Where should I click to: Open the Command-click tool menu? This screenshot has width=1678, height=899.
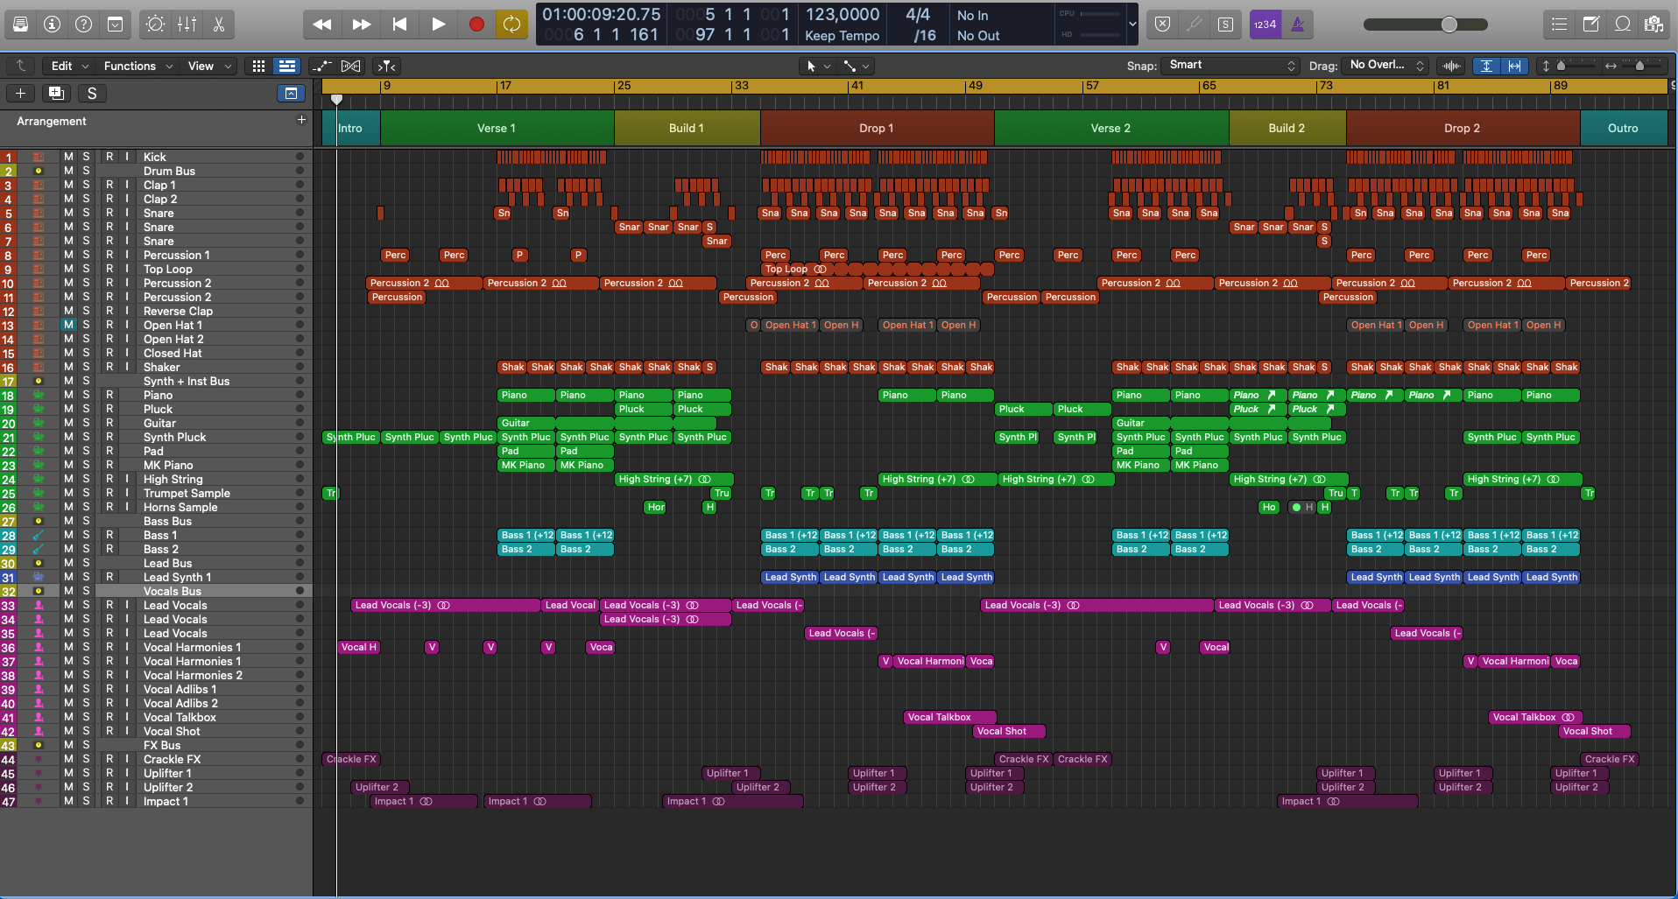[x=856, y=66]
